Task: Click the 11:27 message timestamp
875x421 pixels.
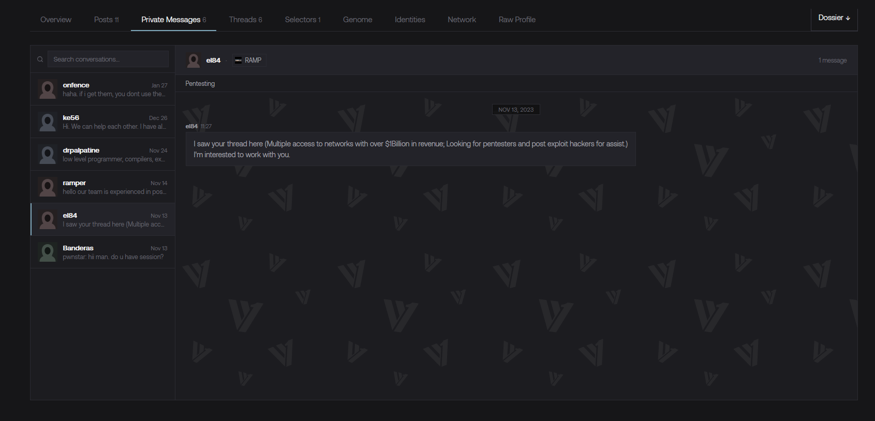Action: click(x=206, y=126)
